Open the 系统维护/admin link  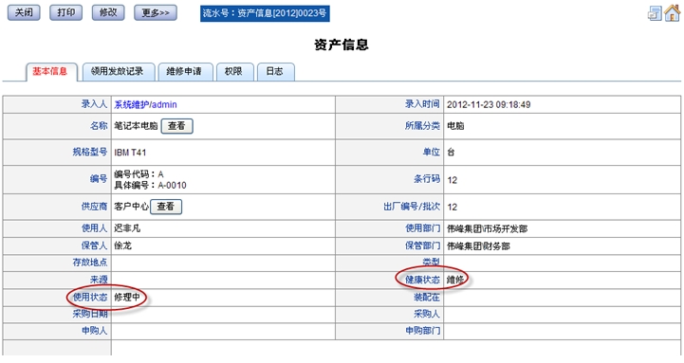145,104
